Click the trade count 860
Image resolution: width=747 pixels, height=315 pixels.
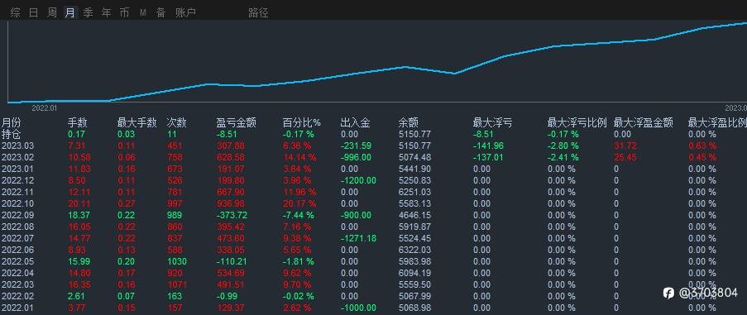pyautogui.click(x=175, y=227)
